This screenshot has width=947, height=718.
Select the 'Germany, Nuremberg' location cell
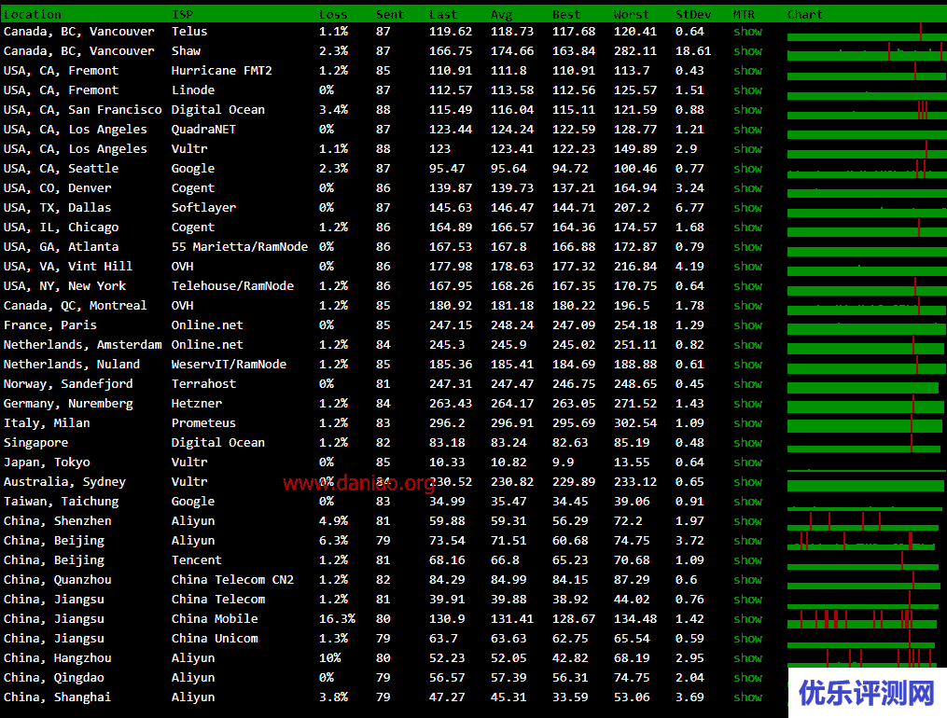tap(68, 404)
